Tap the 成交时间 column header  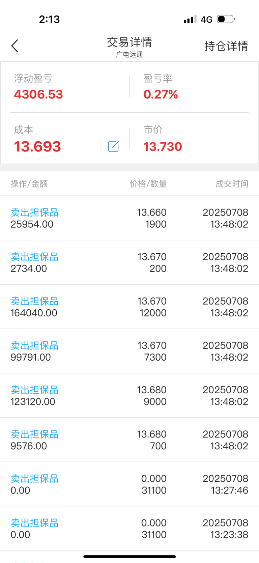(x=232, y=184)
